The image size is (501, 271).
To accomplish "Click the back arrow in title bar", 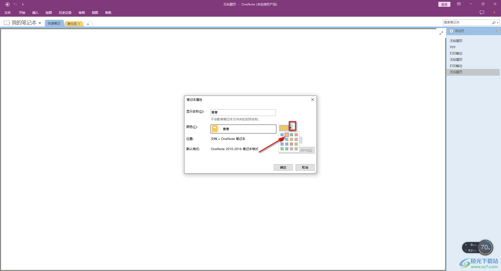I will coord(8,4).
